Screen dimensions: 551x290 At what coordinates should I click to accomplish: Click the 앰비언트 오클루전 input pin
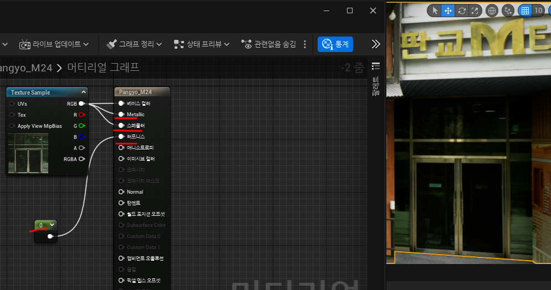point(121,258)
